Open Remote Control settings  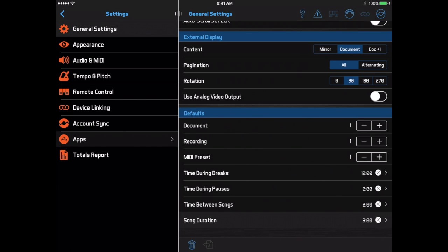pos(117,92)
